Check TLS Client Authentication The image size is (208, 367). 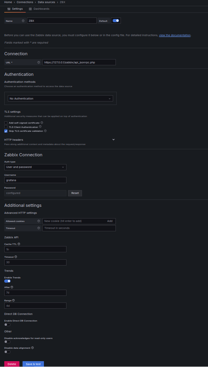(x=6, y=127)
